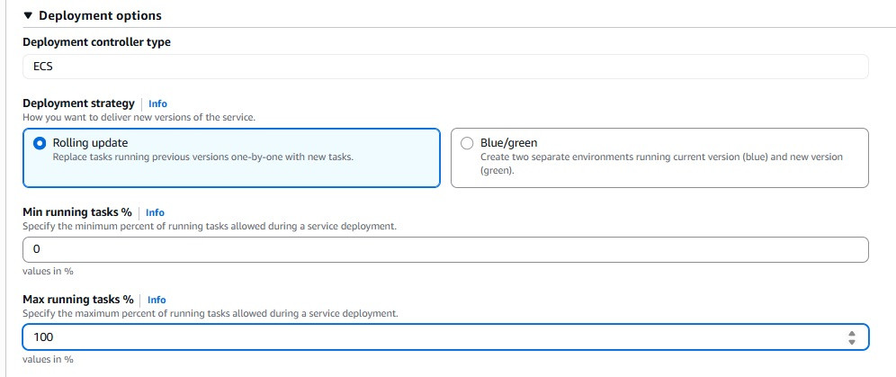896x377 pixels.
Task: Open Info link beside Max running tasks %
Action: point(157,300)
